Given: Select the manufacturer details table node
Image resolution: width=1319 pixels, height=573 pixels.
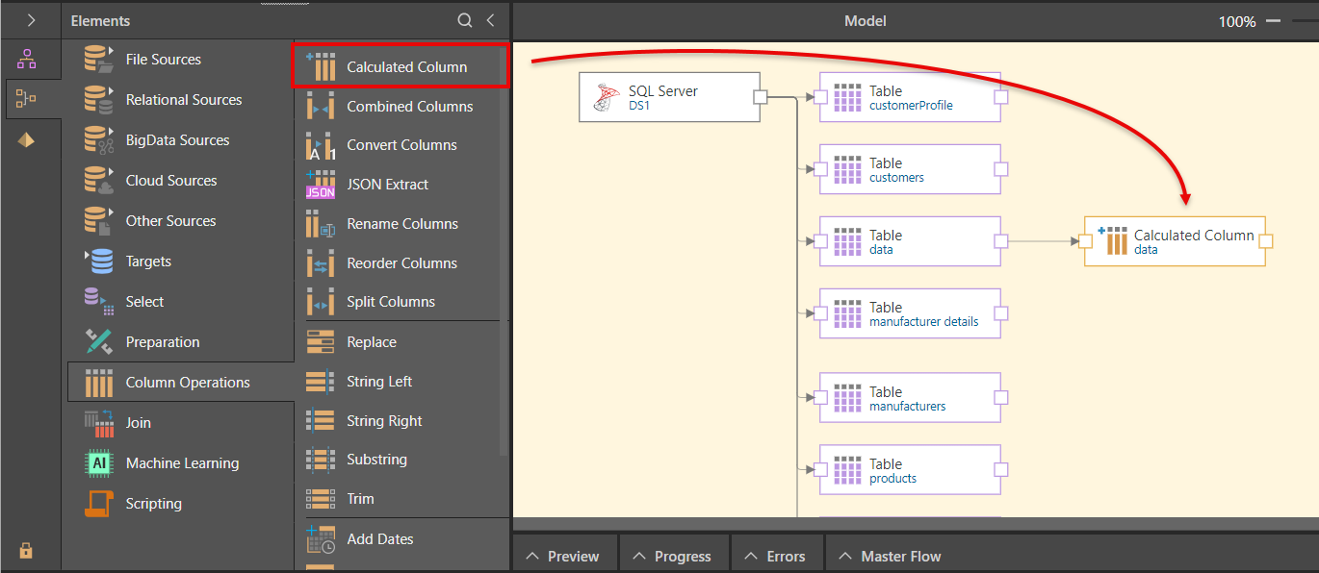Looking at the screenshot, I should pos(910,313).
